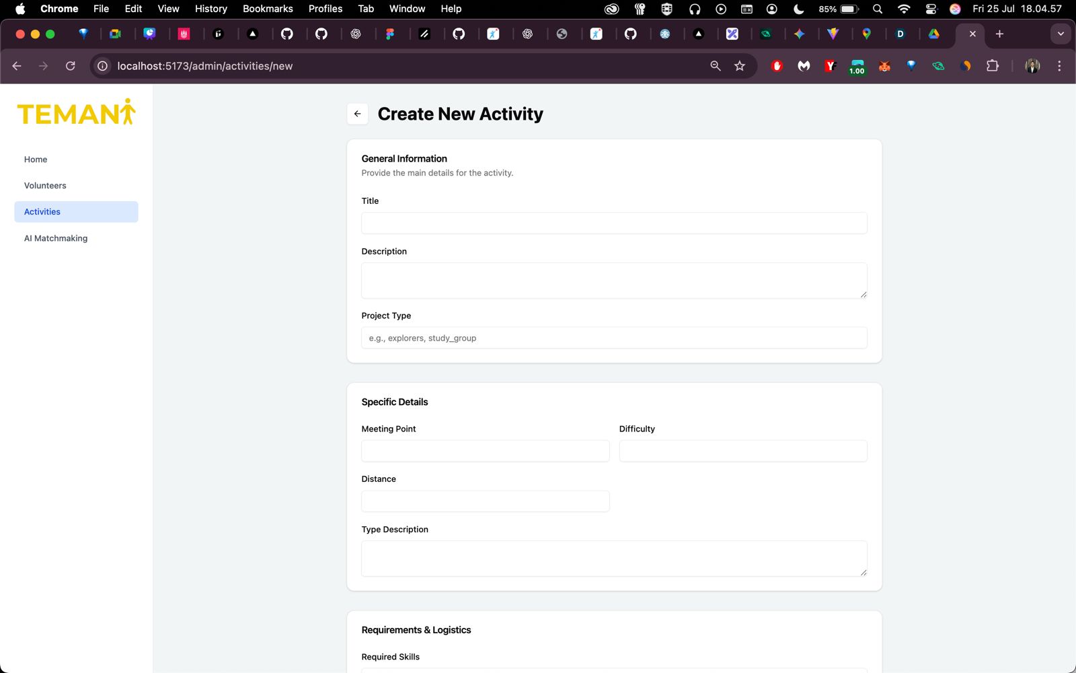Switch to the Google Drive tab

[x=934, y=34]
